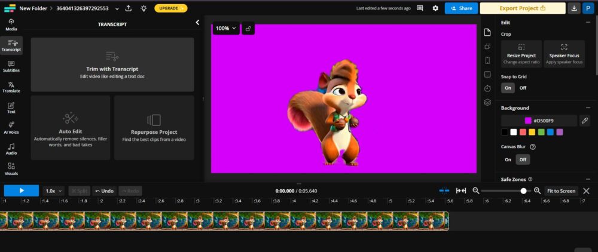Screen dimensions: 598x252
Task: Collapse the Safe Zones section
Action: click(588, 179)
